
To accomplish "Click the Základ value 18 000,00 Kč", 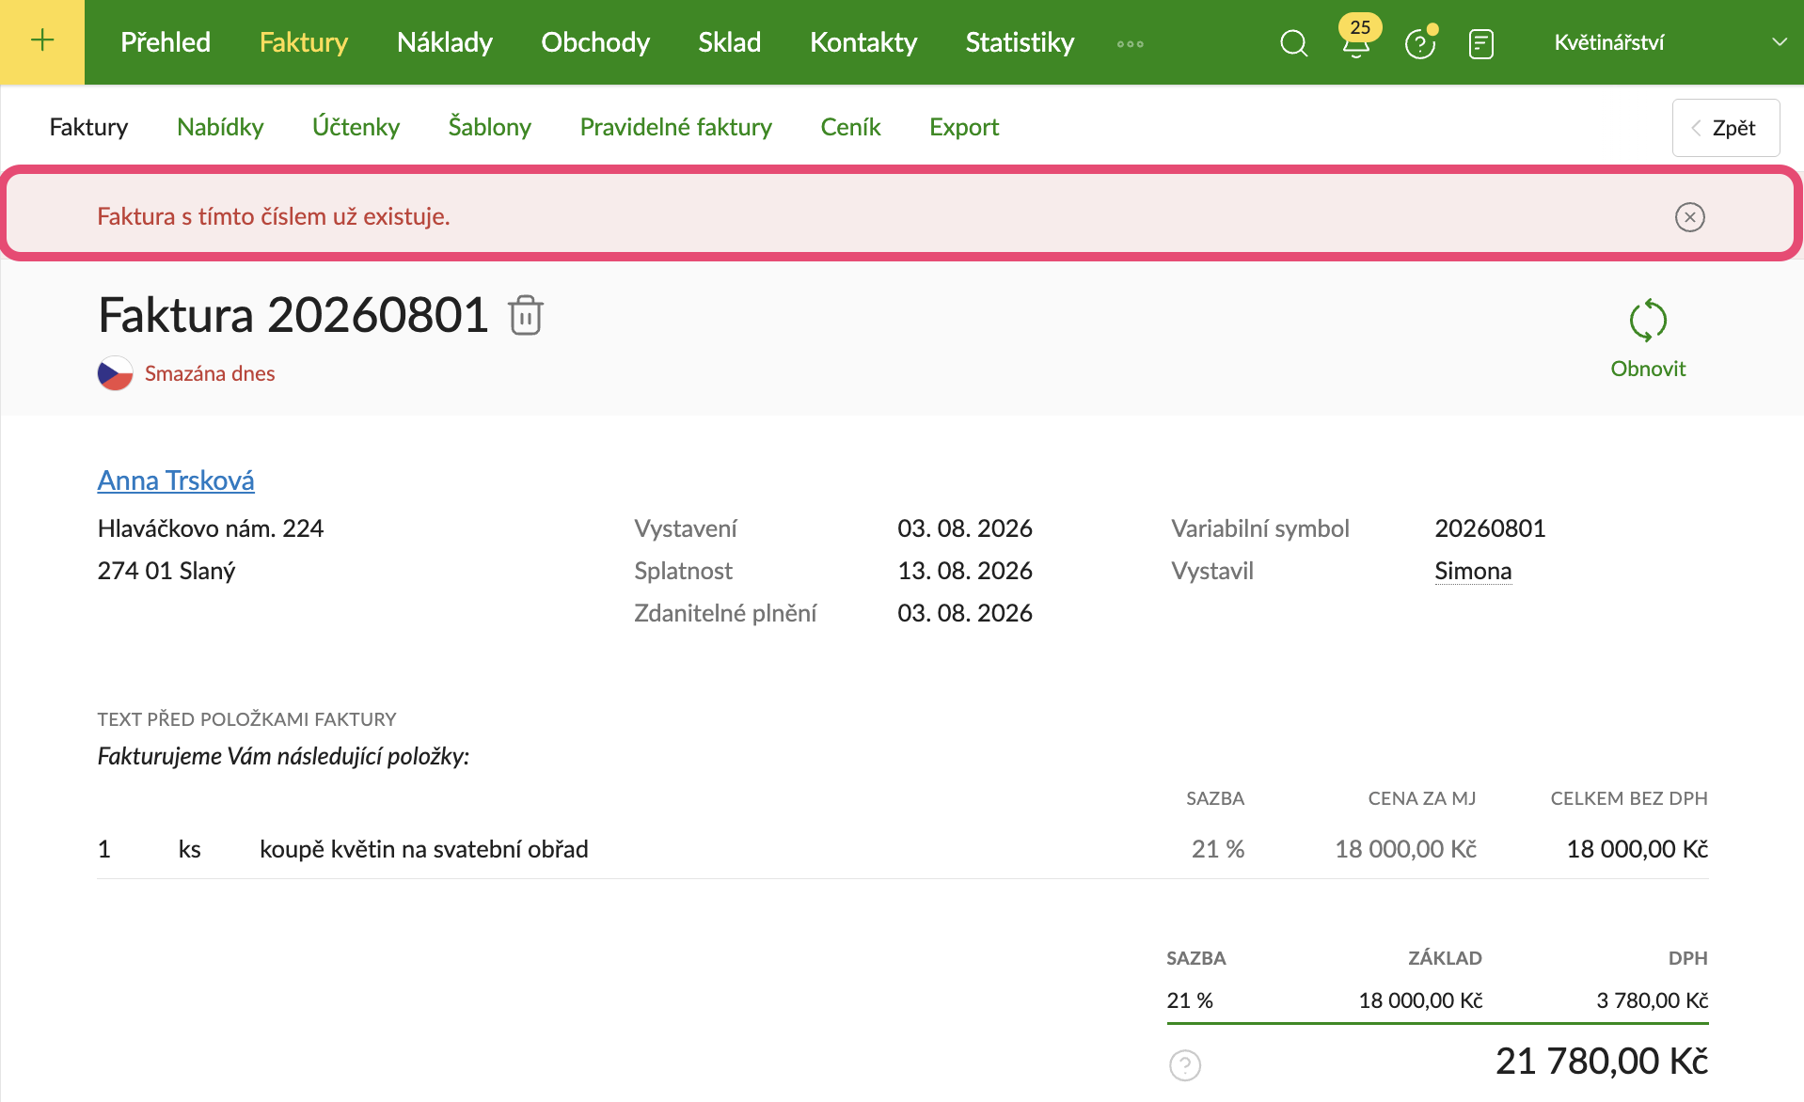I will [1420, 1000].
